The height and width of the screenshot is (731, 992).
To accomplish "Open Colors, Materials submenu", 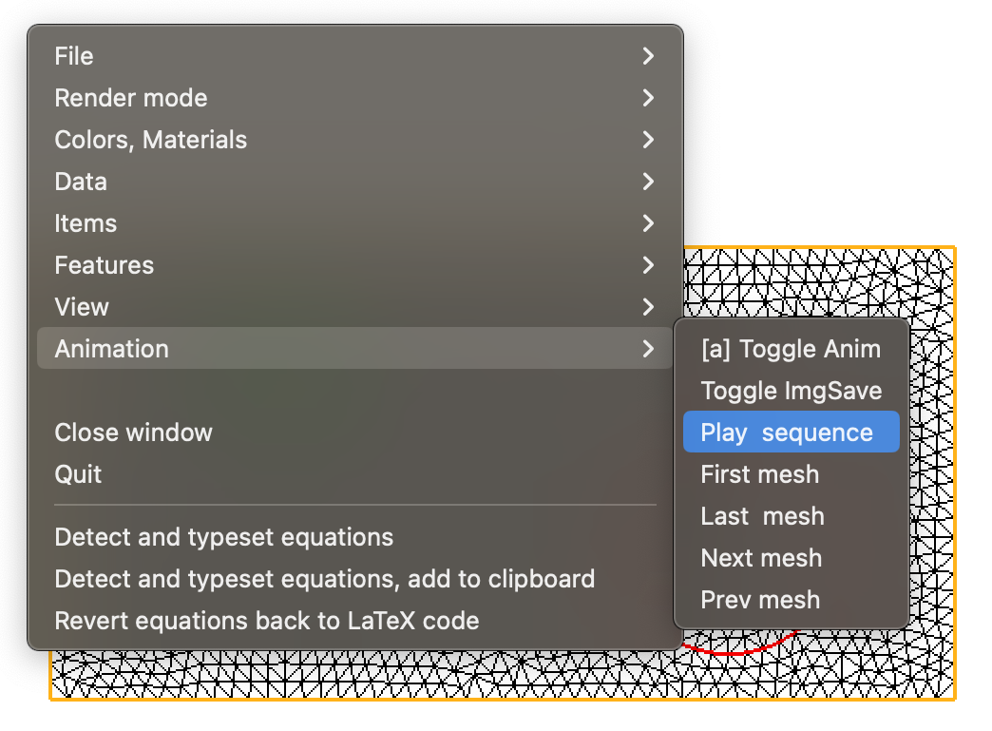I will (x=151, y=140).
